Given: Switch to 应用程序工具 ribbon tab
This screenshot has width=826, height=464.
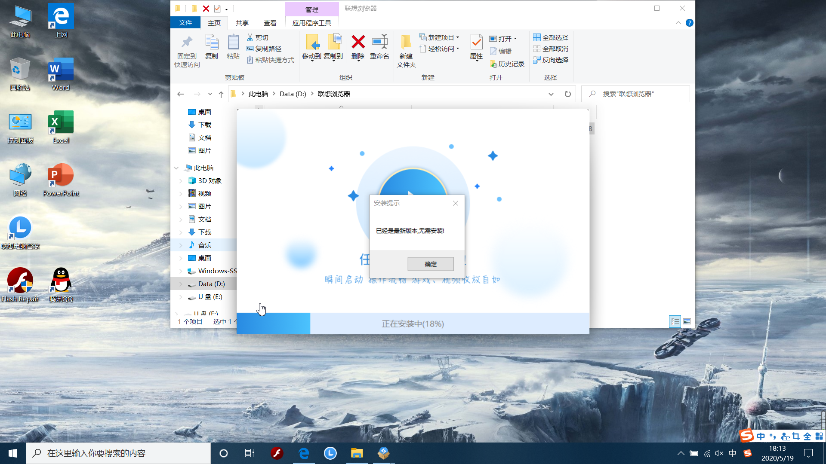Looking at the screenshot, I should point(312,23).
